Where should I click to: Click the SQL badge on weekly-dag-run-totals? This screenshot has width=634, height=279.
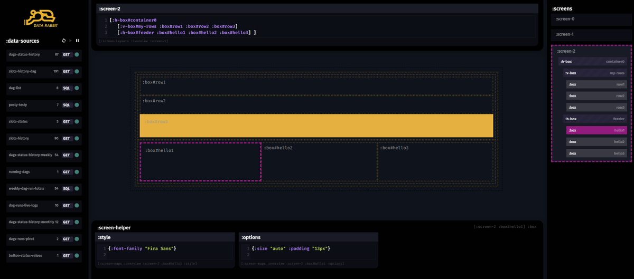(x=67, y=188)
